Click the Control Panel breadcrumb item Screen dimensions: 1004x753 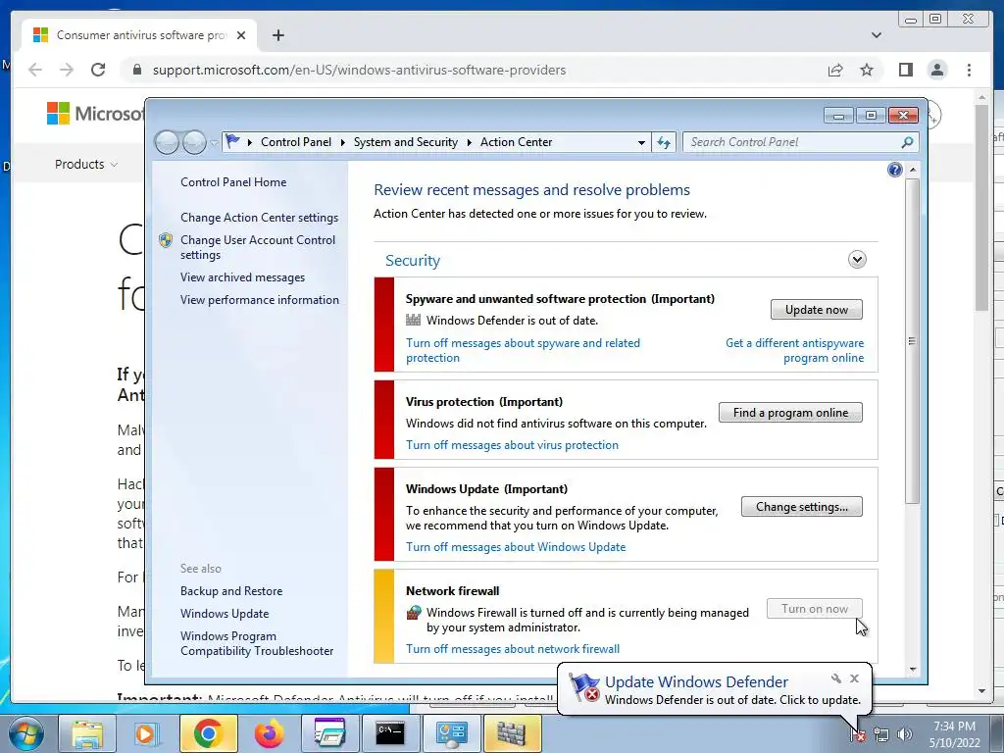click(296, 142)
